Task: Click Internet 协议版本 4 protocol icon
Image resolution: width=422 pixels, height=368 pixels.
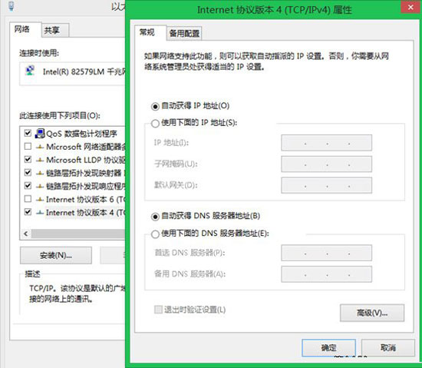Action: (x=40, y=213)
